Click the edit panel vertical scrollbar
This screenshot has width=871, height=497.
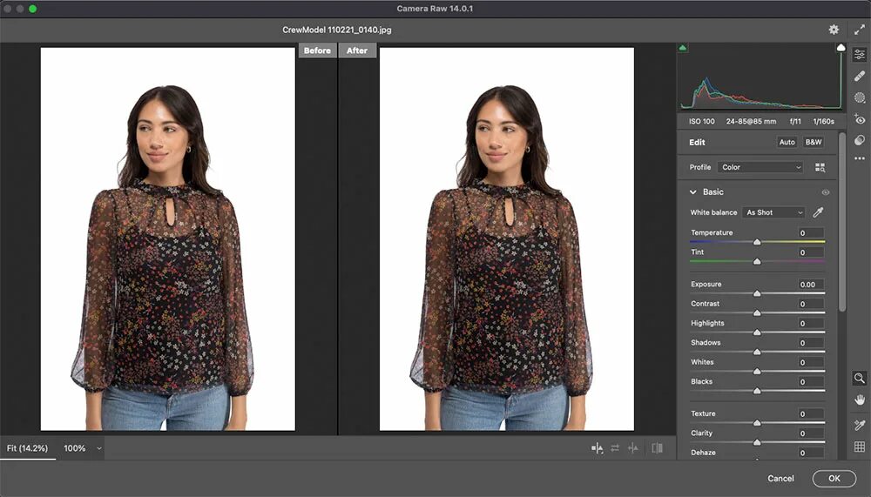pyautogui.click(x=842, y=222)
